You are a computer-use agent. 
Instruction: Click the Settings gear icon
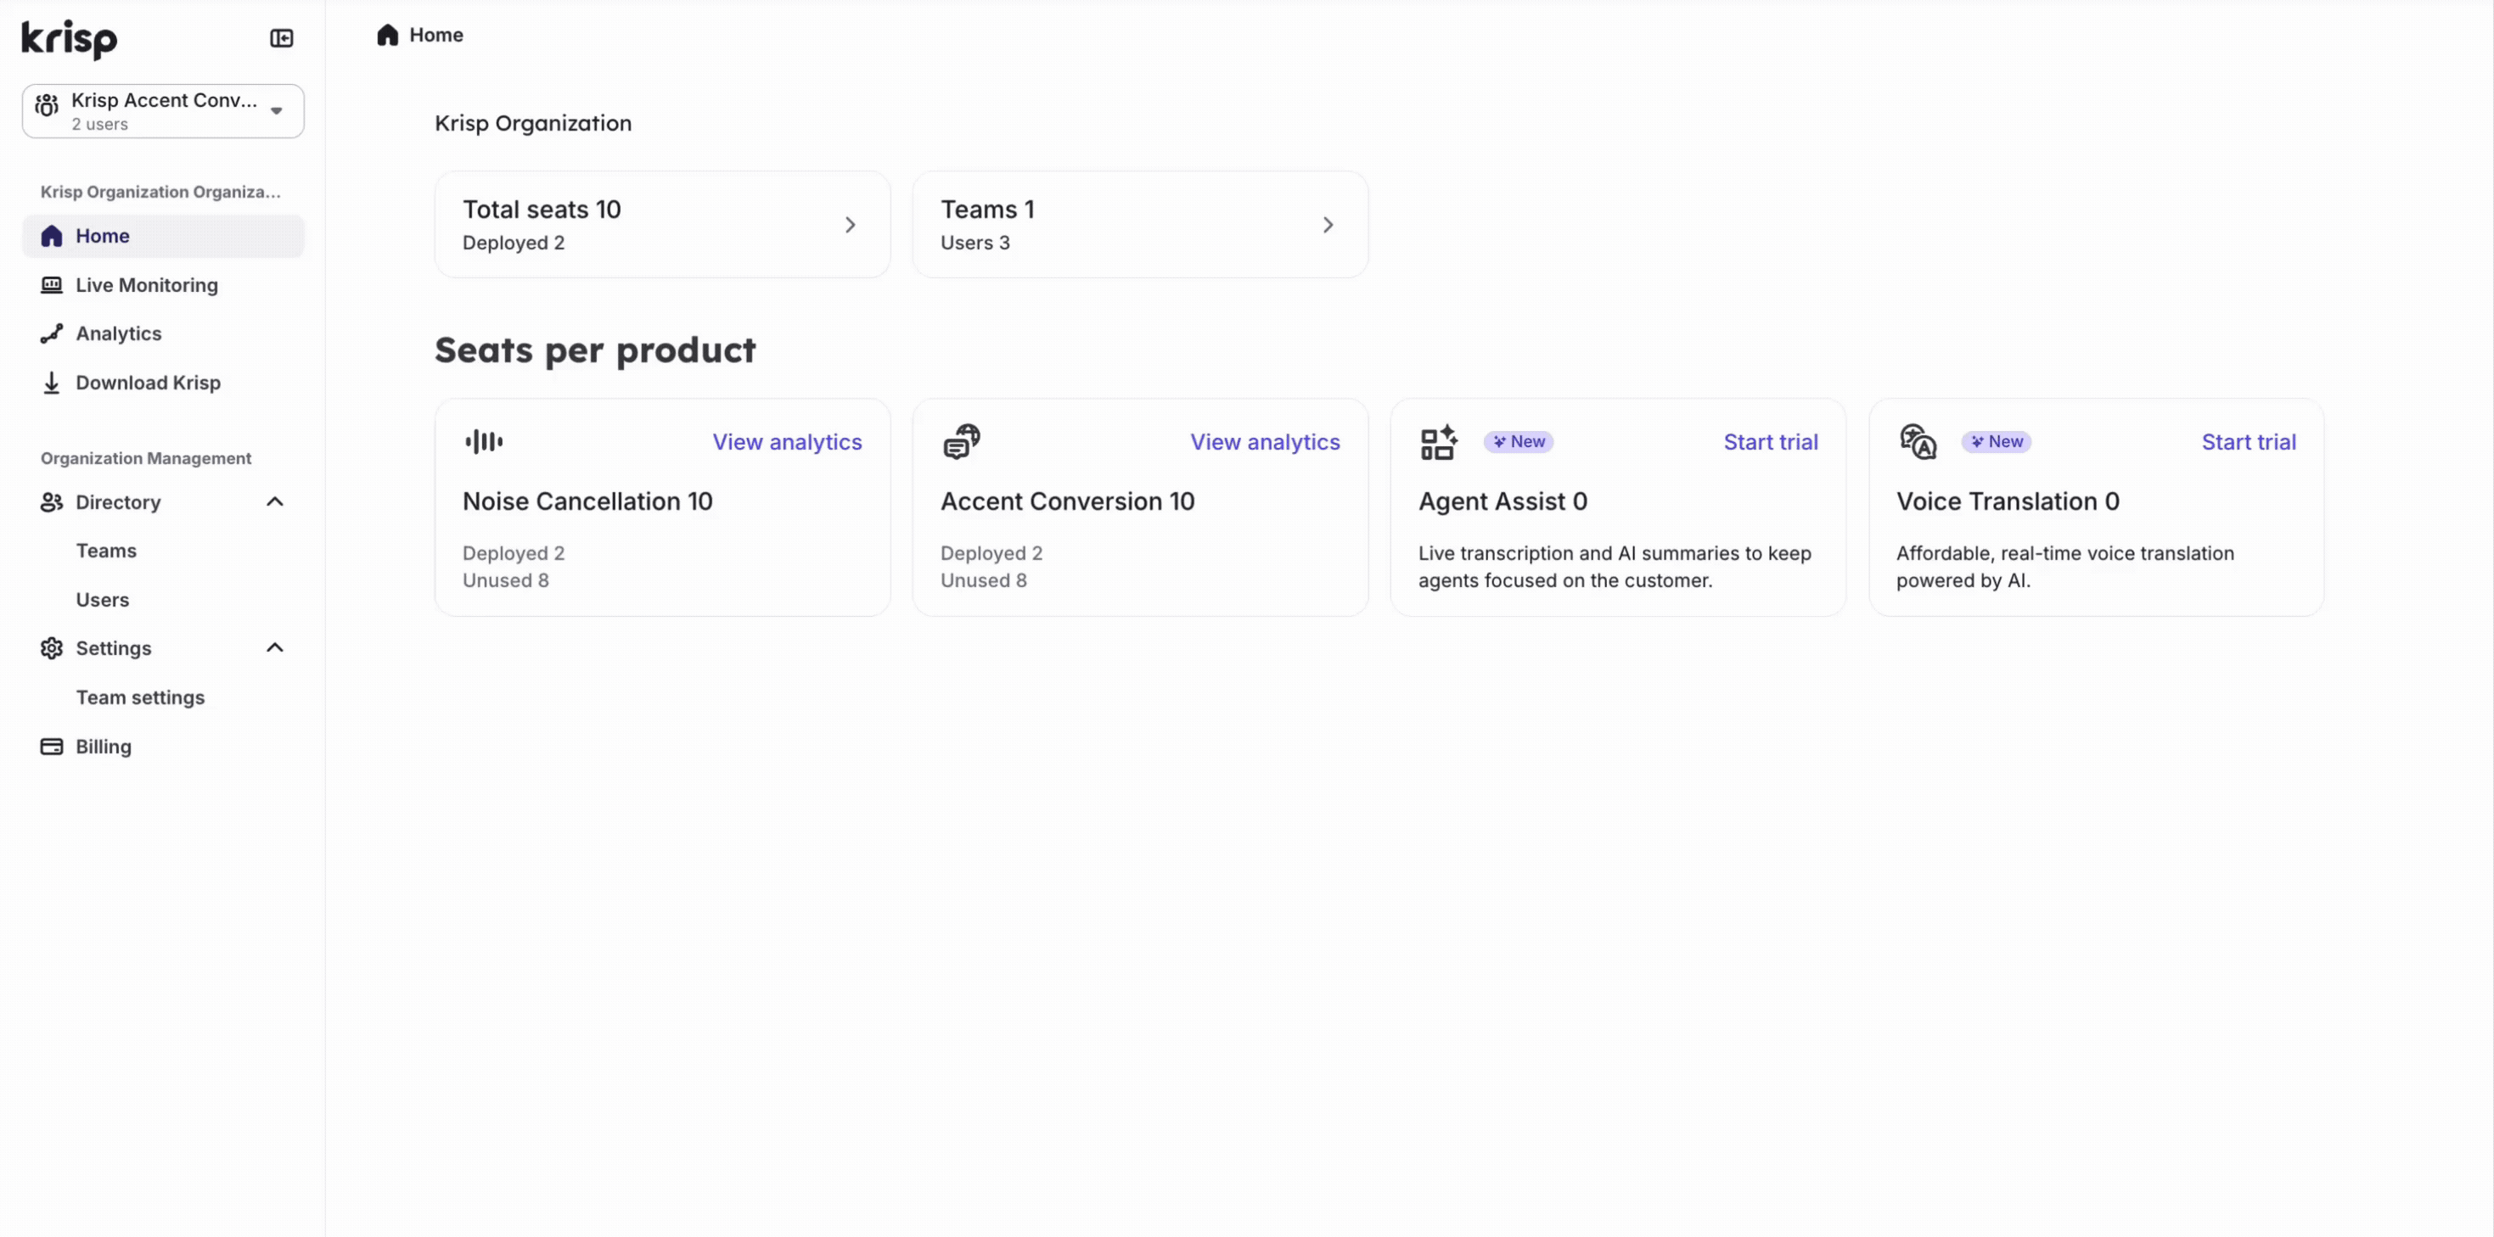coord(51,648)
